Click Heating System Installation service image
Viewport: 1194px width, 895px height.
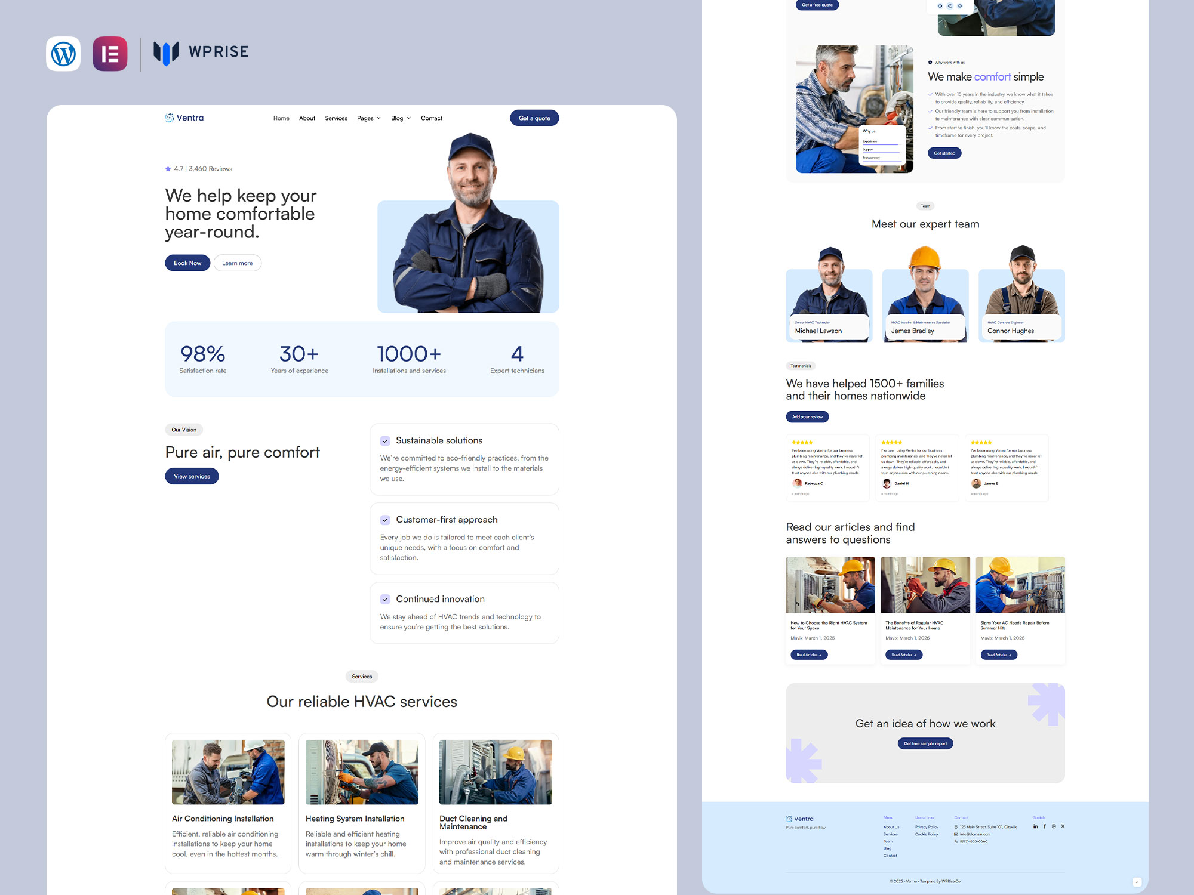[x=362, y=772]
